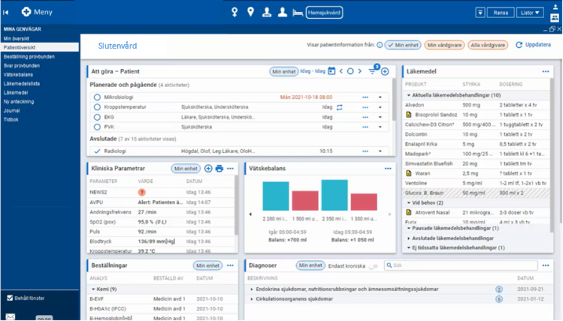Click Min enhet in Diagnoser panel
The width and height of the screenshot is (563, 321).
(x=310, y=265)
